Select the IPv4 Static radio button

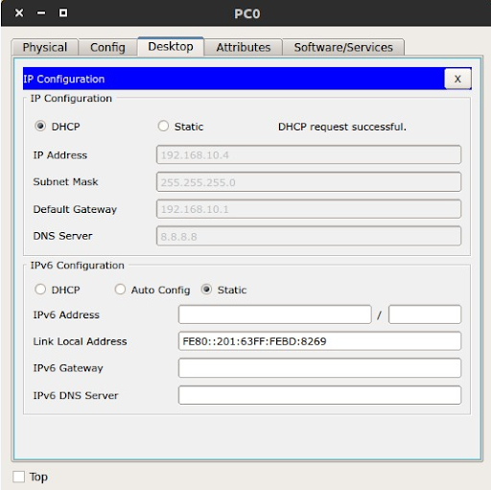(163, 127)
